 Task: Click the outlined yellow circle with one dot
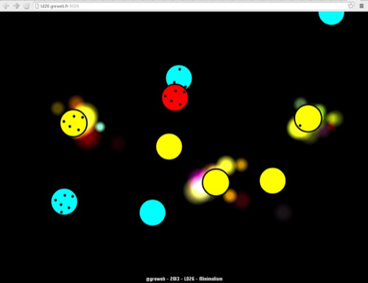click(308, 118)
